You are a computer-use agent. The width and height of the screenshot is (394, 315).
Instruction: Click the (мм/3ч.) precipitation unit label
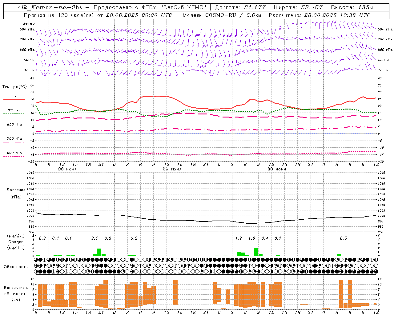tap(16, 236)
